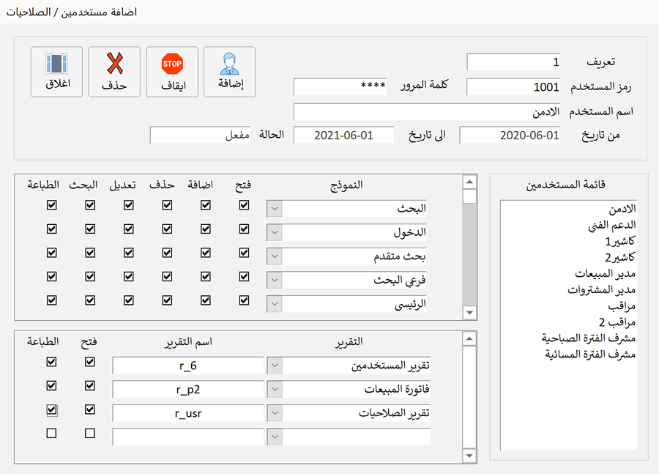The width and height of the screenshot is (659, 474).
Task: Open dropdown for فاتورة المبيعات report
Action: pyautogui.click(x=275, y=390)
